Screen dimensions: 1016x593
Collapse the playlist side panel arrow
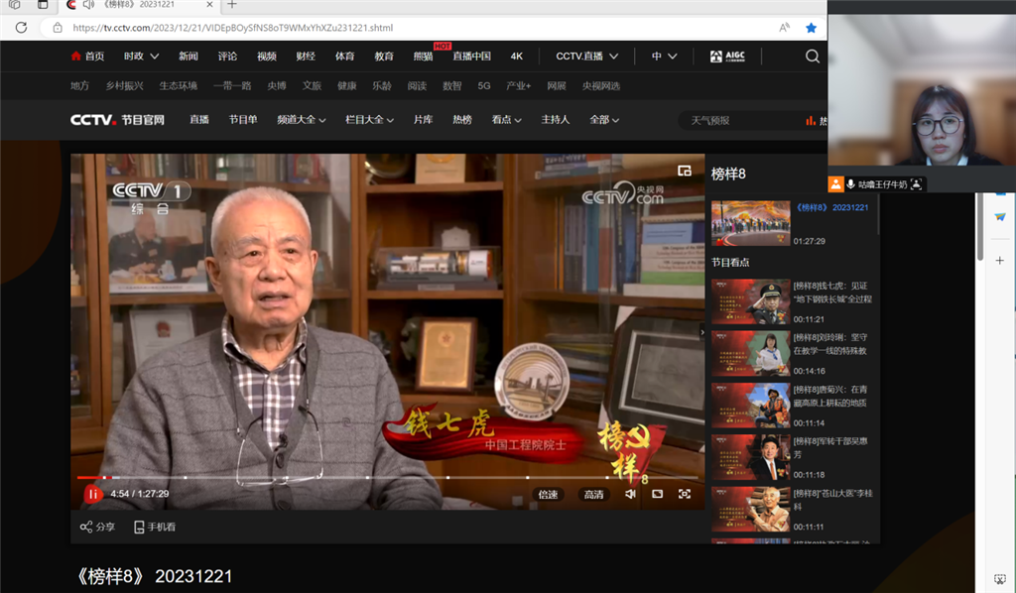tap(702, 332)
